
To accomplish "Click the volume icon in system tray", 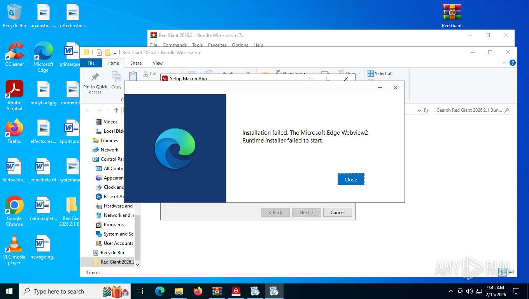I will 469,291.
